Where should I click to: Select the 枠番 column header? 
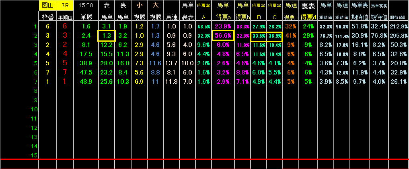(47, 17)
